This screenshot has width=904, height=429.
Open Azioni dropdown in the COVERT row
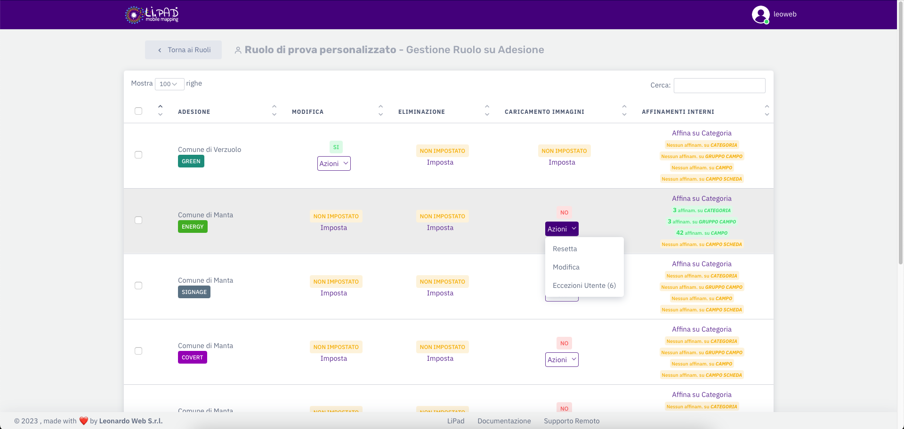pos(562,360)
